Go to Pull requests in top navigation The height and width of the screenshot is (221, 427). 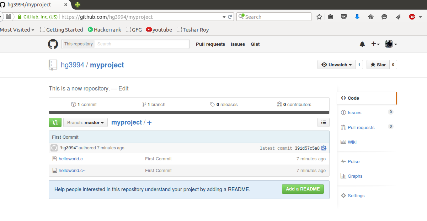tap(210, 44)
